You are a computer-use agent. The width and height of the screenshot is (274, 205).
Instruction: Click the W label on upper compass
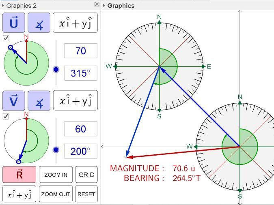pos(109,66)
